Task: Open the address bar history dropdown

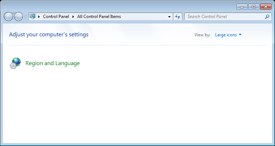Action: pyautogui.click(x=170, y=17)
